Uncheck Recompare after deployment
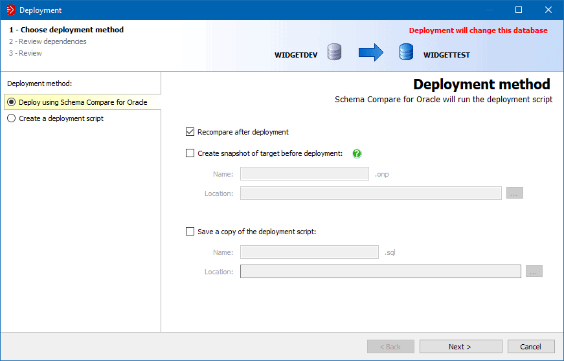 190,132
